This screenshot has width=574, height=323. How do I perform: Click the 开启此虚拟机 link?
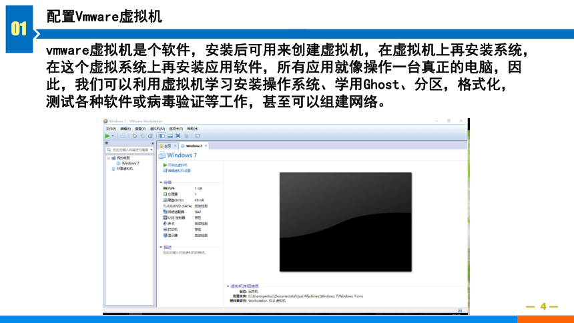178,165
